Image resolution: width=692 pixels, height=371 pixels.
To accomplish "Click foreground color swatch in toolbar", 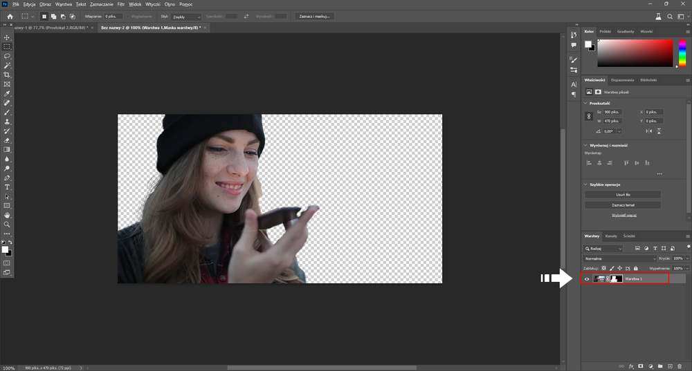I will 5,250.
